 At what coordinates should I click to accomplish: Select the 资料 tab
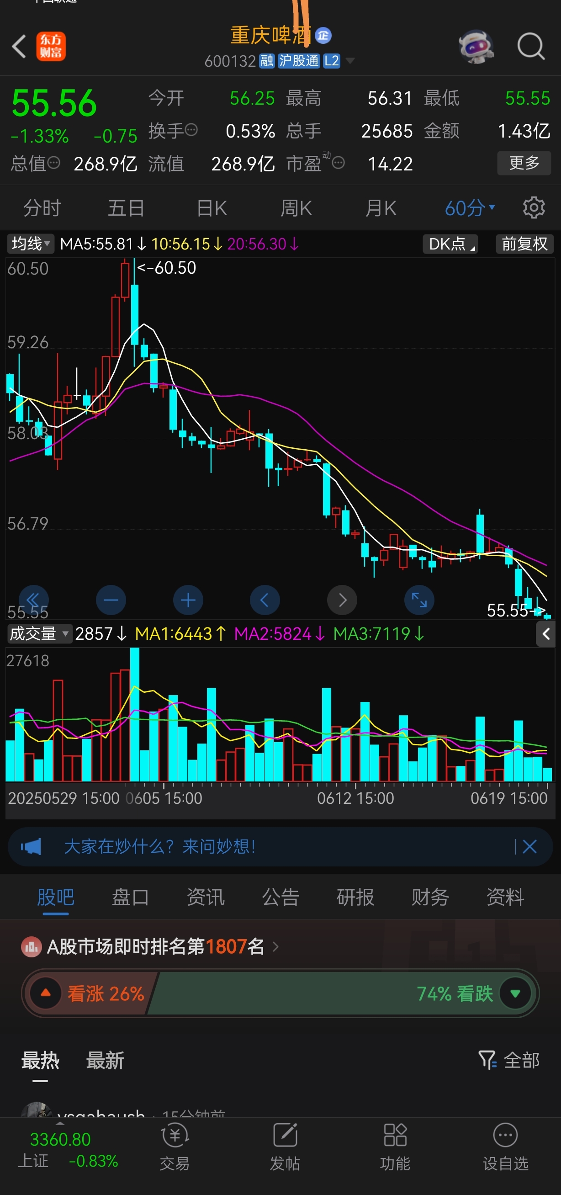(x=505, y=897)
